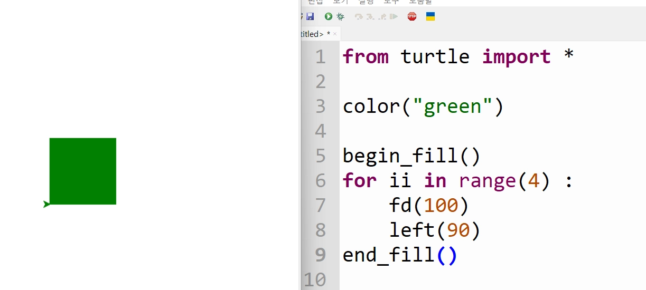
Task: Run the current script with the green play button
Action: coord(329,16)
